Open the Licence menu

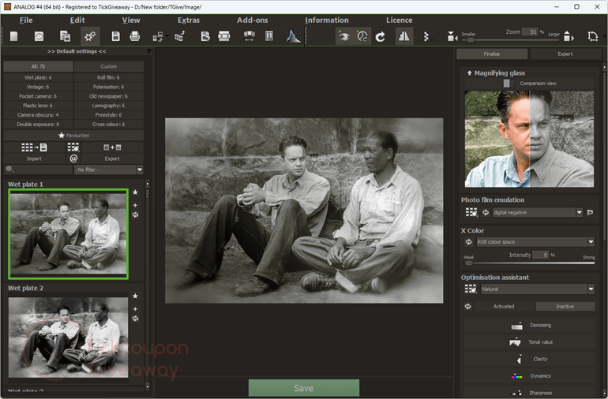pyautogui.click(x=399, y=21)
